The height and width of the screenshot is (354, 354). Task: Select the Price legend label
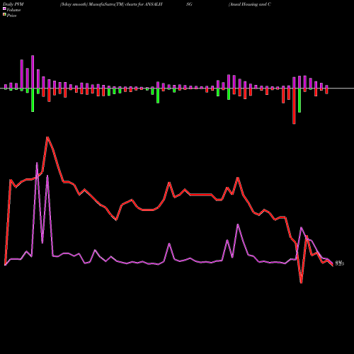click(x=12, y=16)
